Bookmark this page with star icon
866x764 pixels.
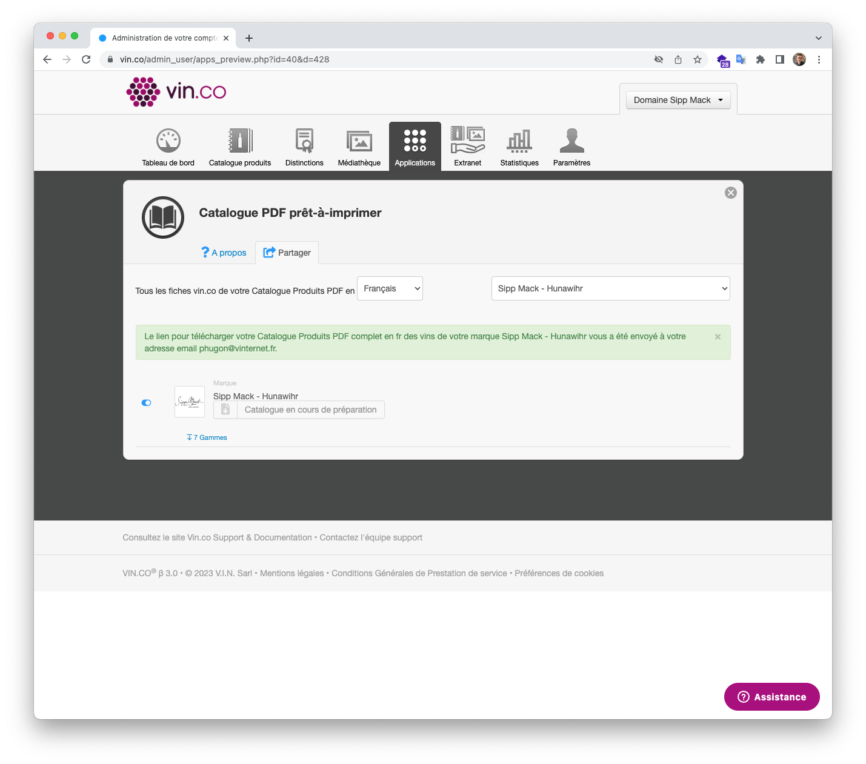(698, 59)
